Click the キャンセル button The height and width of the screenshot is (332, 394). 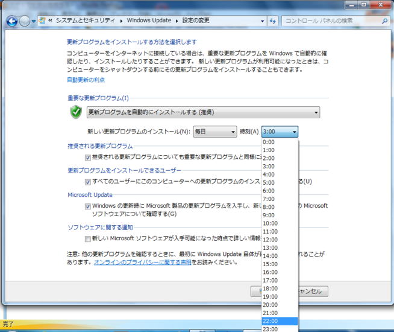tap(313, 291)
